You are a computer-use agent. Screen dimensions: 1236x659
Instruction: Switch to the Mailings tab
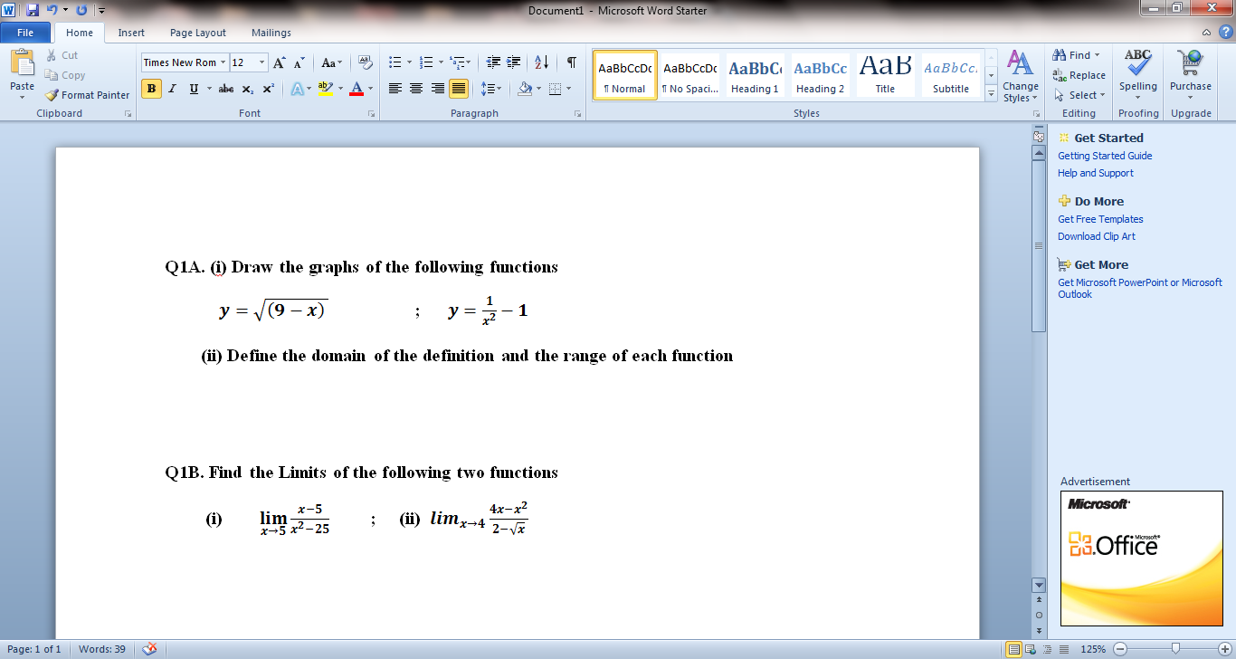pyautogui.click(x=271, y=33)
